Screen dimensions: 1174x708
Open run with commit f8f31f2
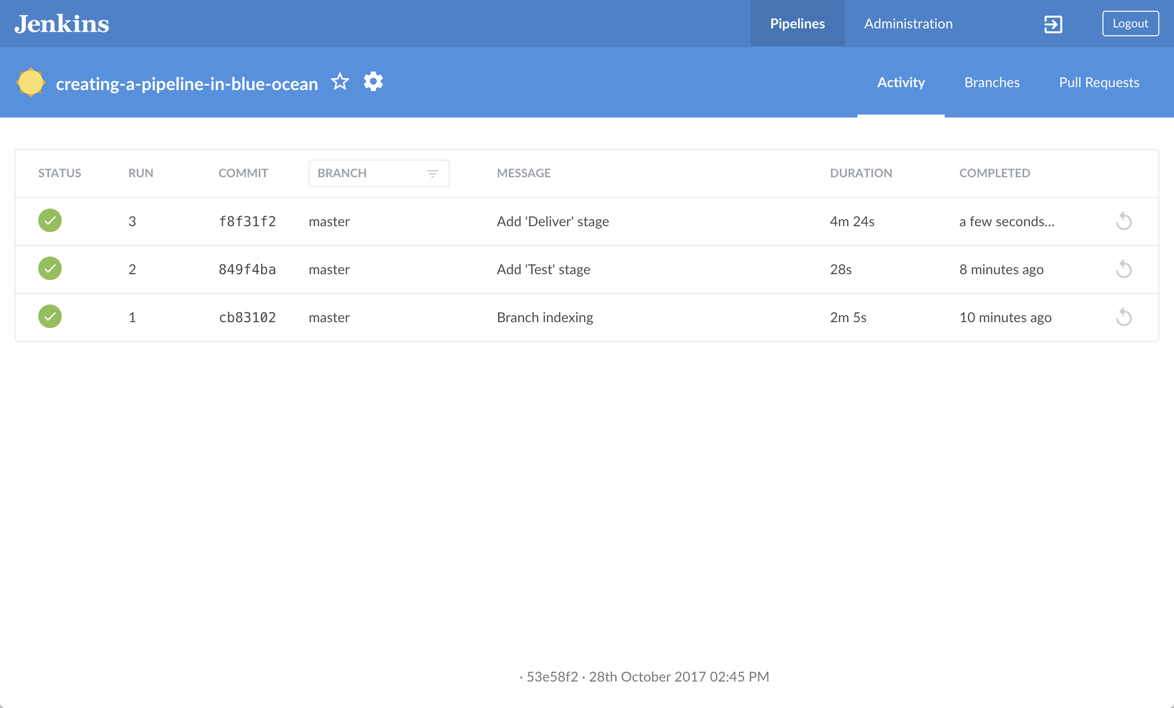pos(247,221)
